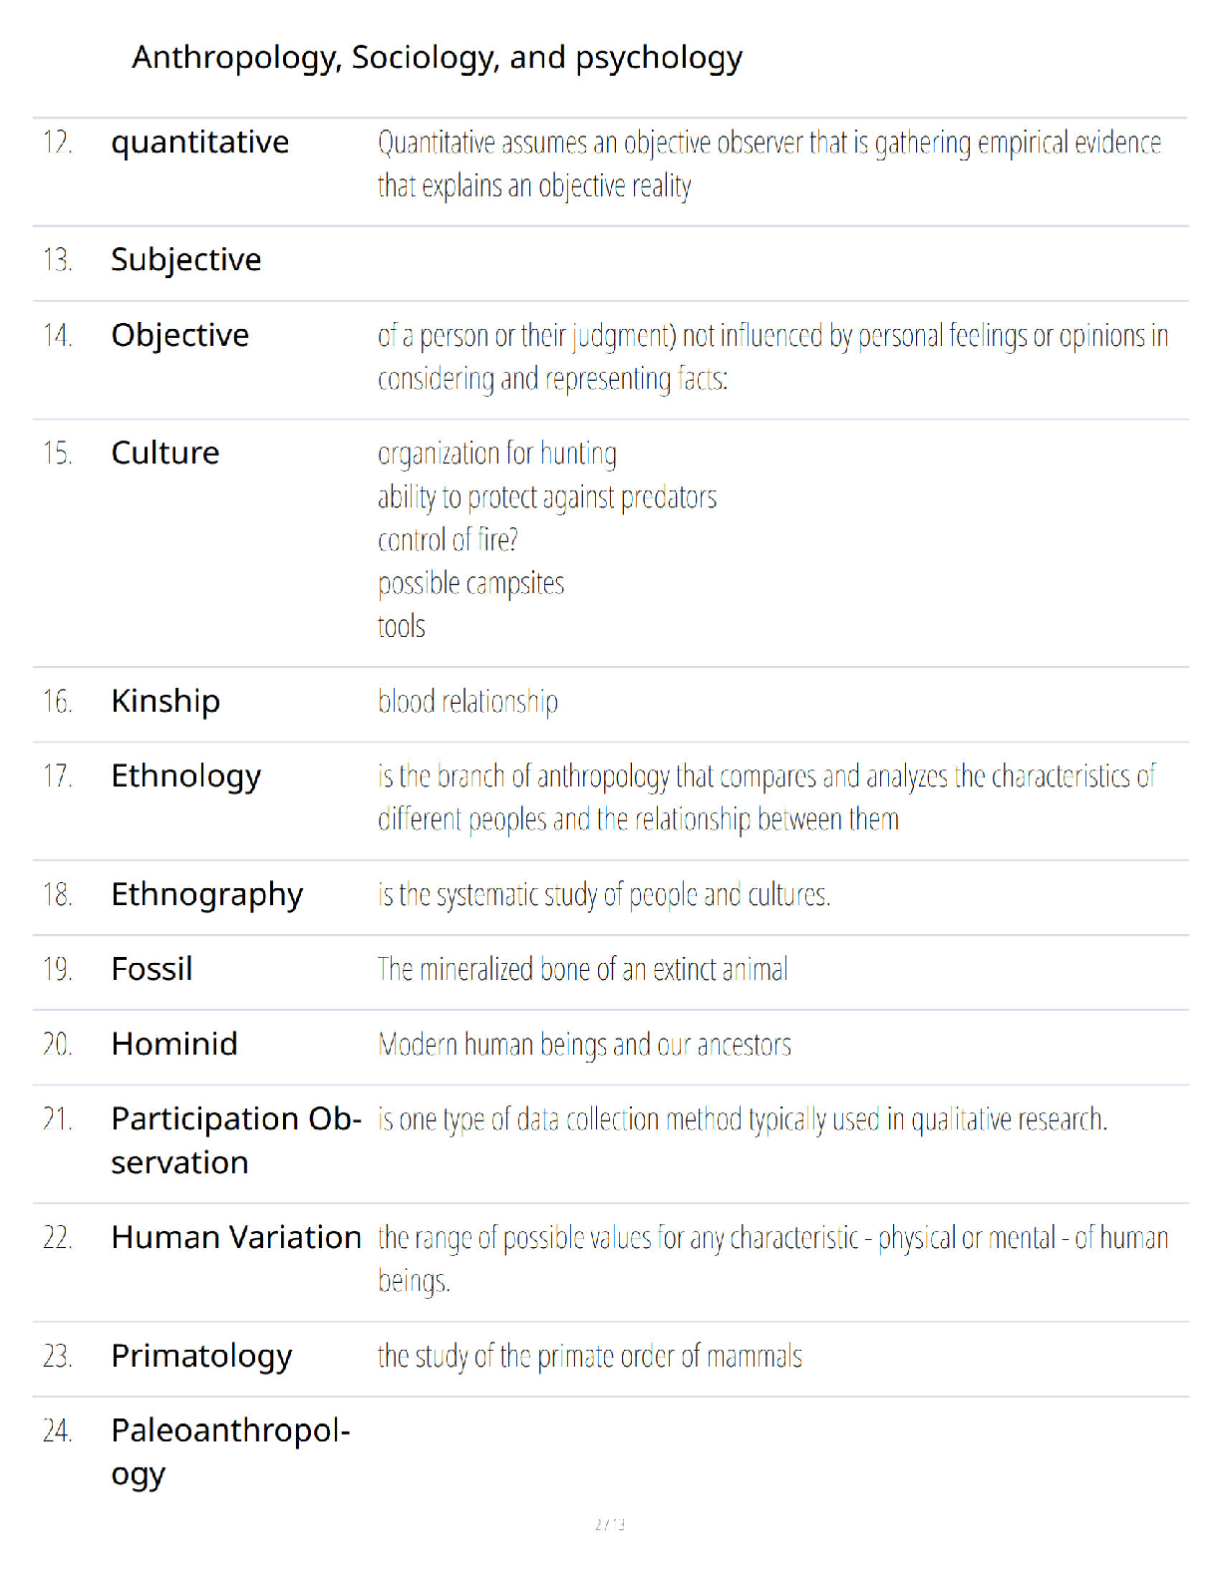1220x1579 pixels.
Task: Click the Primatology term
Action: pos(201,1357)
